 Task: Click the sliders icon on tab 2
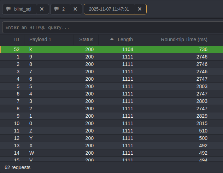[x=56, y=9]
